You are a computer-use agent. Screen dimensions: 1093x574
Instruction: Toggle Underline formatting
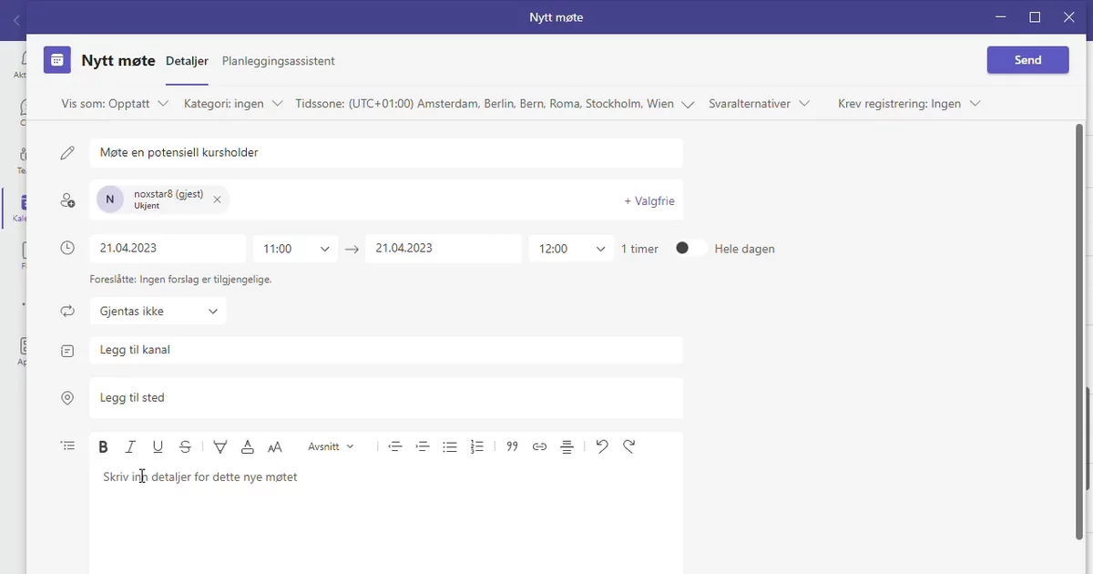(x=158, y=446)
